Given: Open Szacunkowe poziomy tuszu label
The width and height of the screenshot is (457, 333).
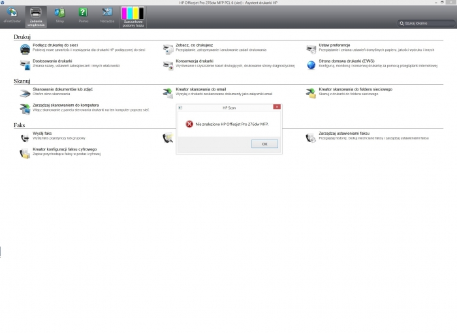Looking at the screenshot, I should tap(133, 23).
